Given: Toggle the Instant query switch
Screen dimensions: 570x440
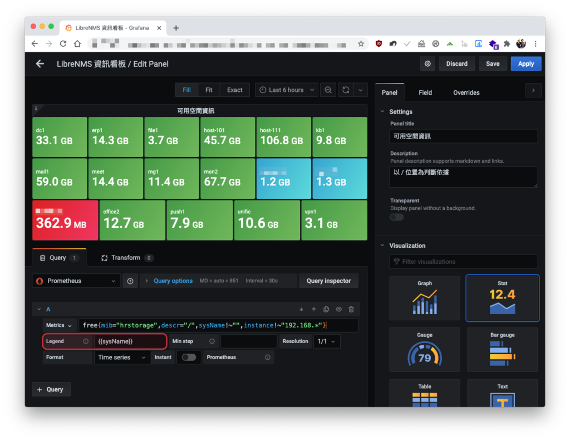Looking at the screenshot, I should point(189,357).
